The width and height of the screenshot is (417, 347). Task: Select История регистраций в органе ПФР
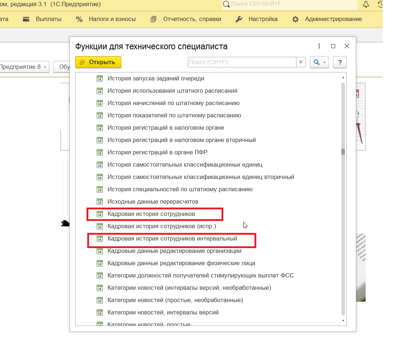pos(157,152)
